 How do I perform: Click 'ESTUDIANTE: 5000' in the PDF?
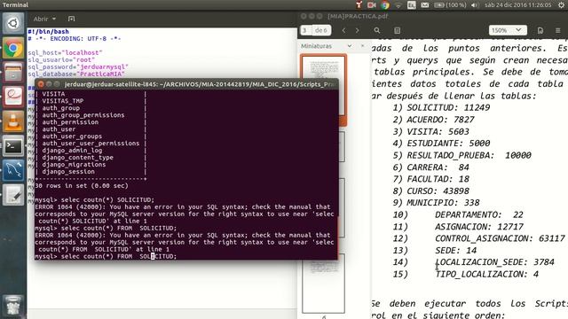[x=448, y=144]
